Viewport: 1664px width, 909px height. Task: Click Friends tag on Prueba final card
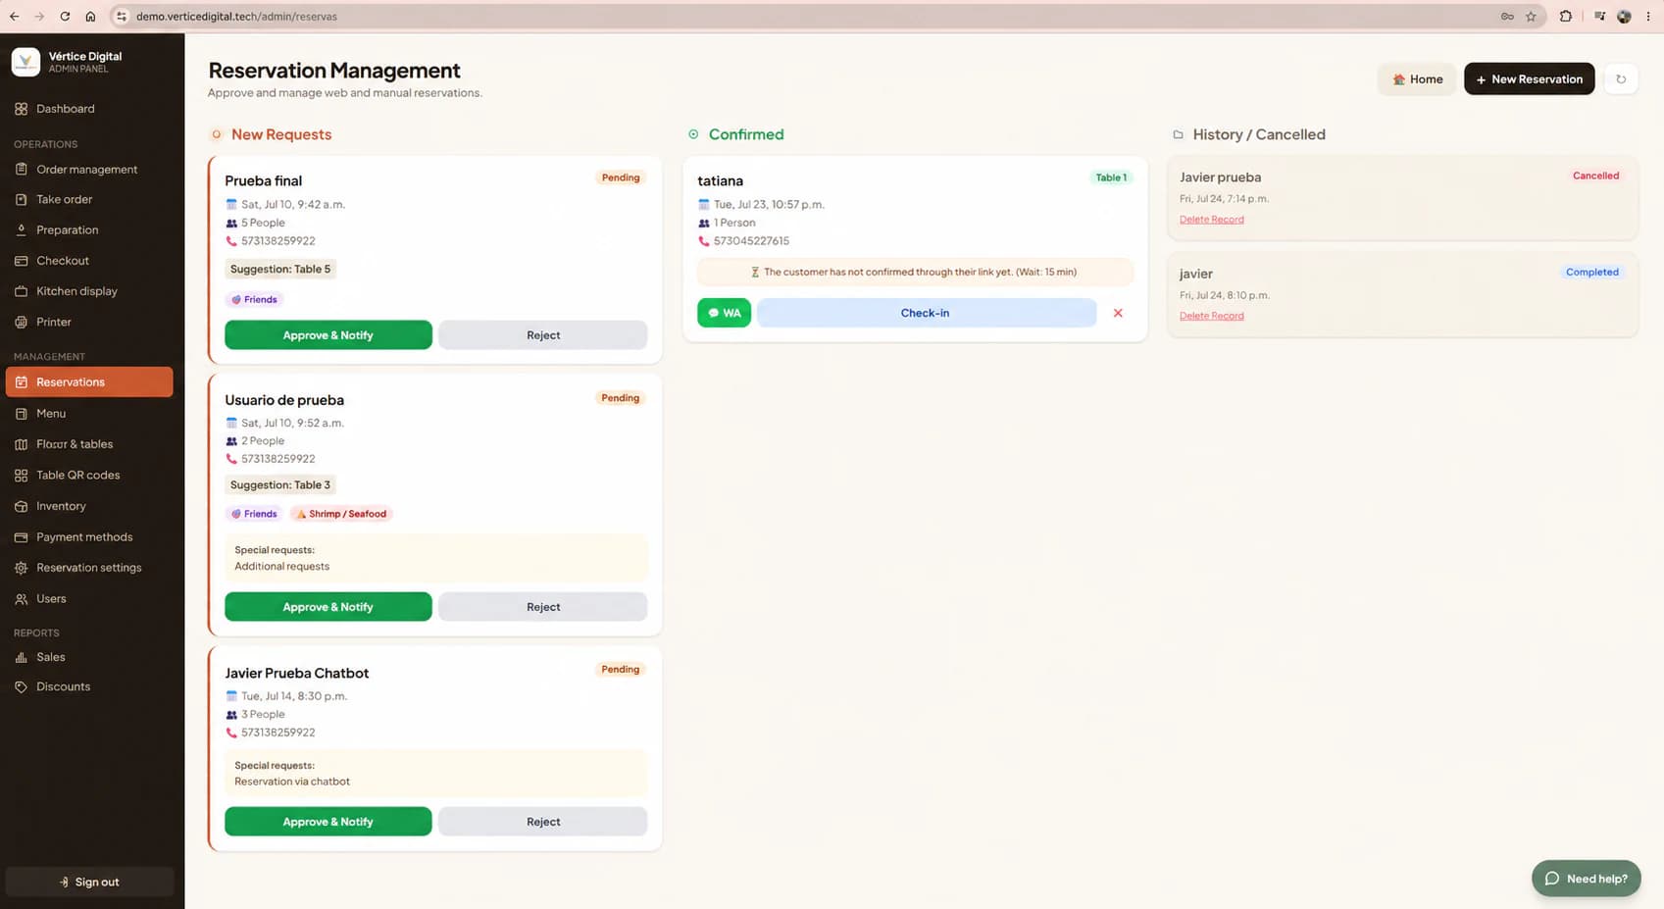[254, 299]
